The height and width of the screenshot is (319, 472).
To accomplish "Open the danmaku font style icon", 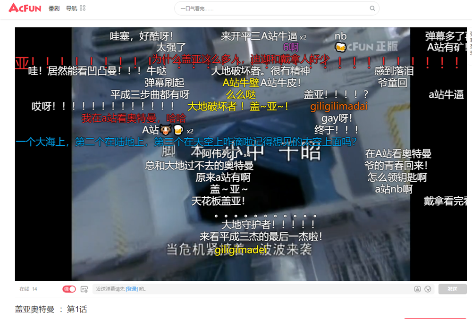I will (x=418, y=289).
